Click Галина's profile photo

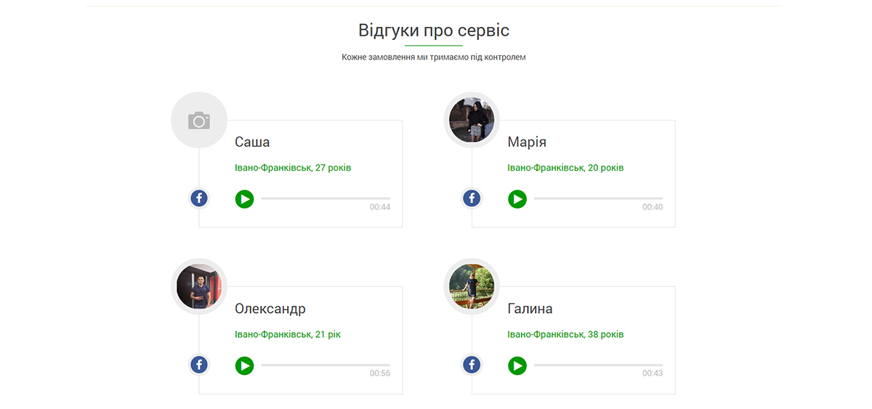click(x=472, y=287)
